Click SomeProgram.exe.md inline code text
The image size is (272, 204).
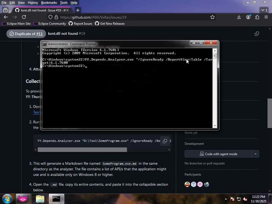pyautogui.click(x=119, y=164)
